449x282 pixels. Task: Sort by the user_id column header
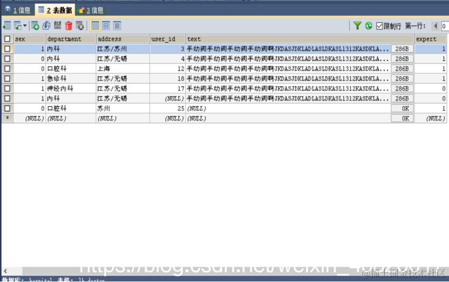point(168,39)
